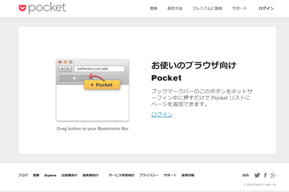Click the 'Drag button to your Bookmarks Bar' caption

click(92, 129)
